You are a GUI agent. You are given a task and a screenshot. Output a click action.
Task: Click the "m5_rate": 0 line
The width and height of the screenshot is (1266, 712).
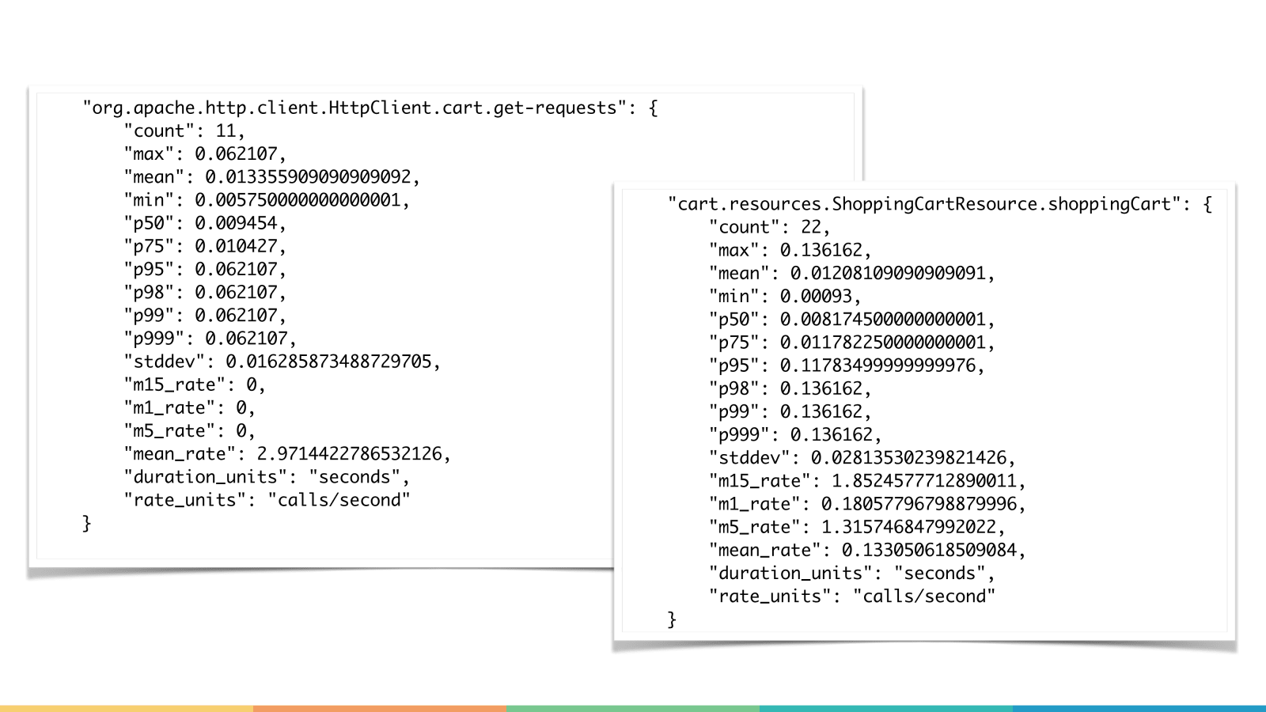tap(189, 430)
